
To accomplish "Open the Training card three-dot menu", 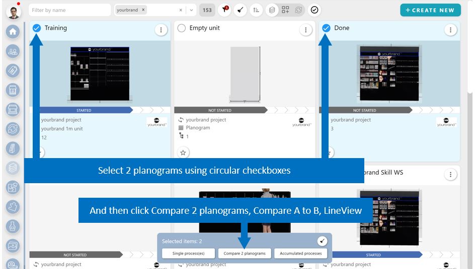I will (161, 30).
